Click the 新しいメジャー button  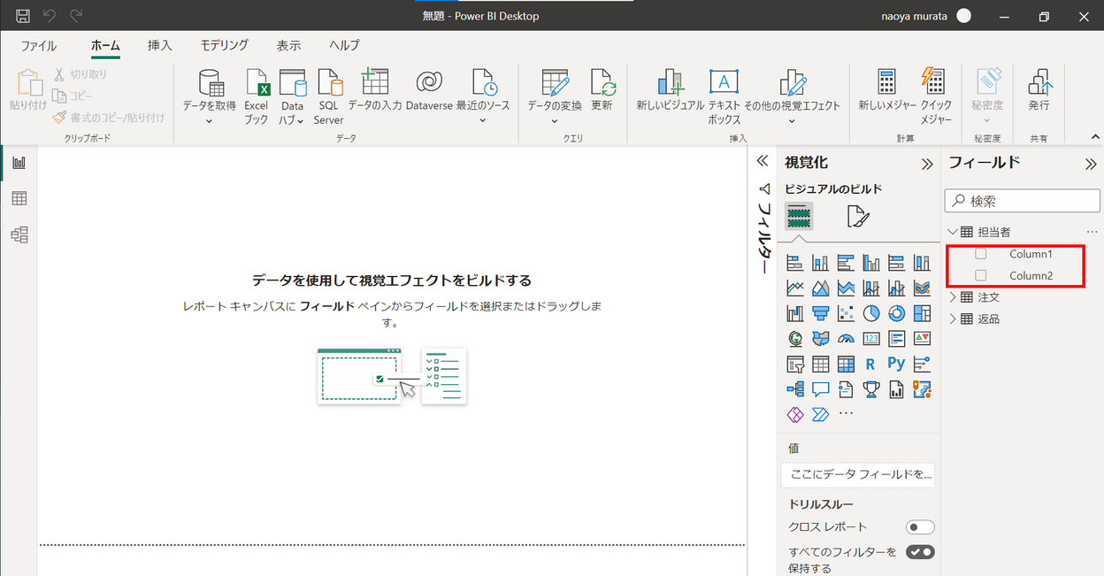tap(887, 91)
